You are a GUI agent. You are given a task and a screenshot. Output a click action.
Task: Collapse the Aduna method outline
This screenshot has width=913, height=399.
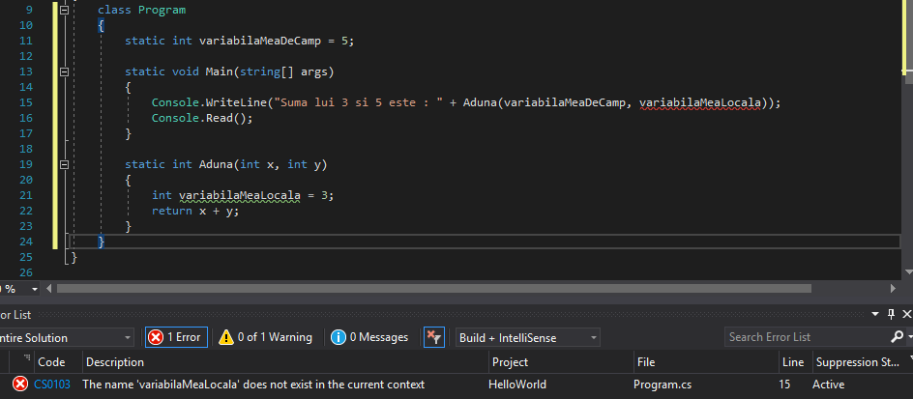click(65, 164)
